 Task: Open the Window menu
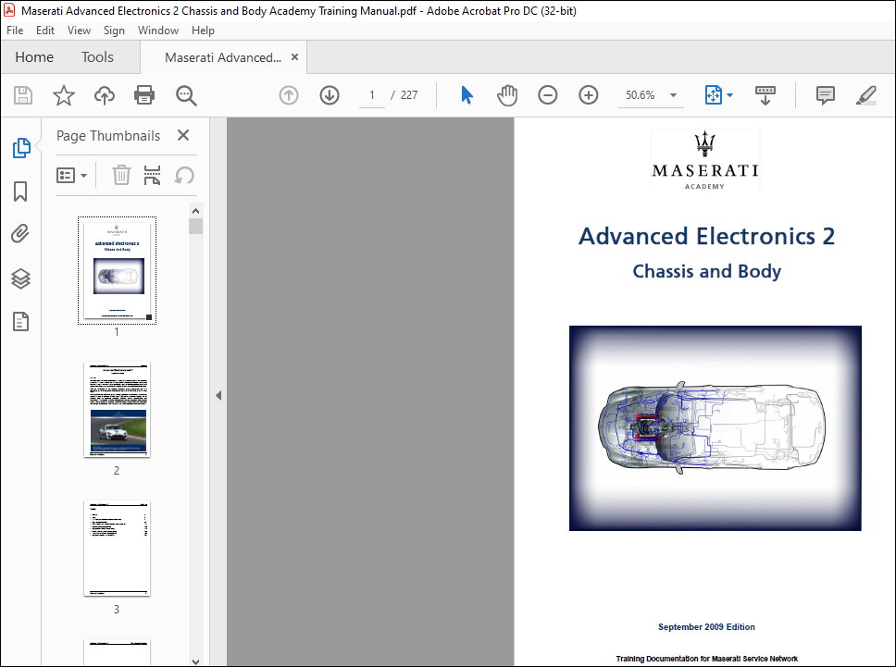158,31
